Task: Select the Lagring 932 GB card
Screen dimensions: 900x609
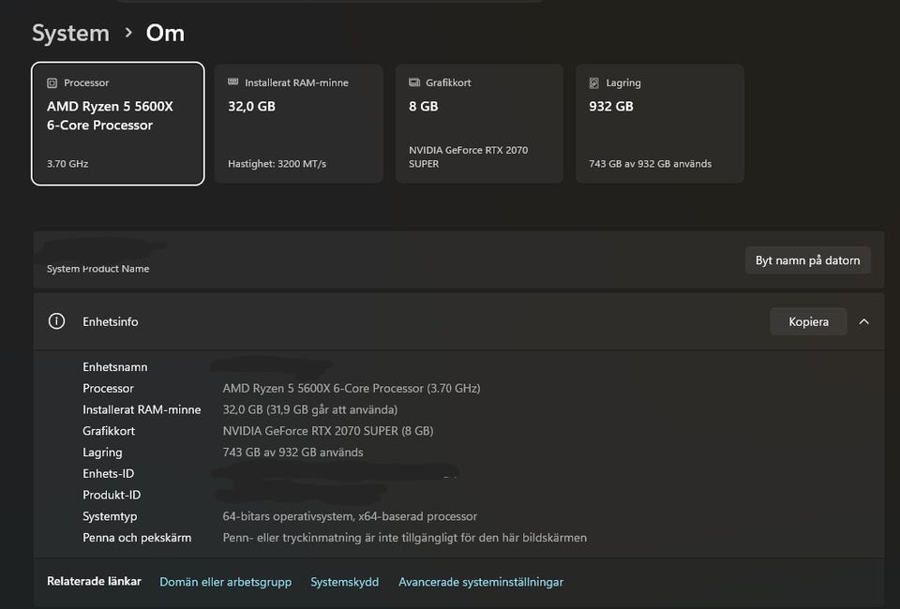Action: pos(660,124)
